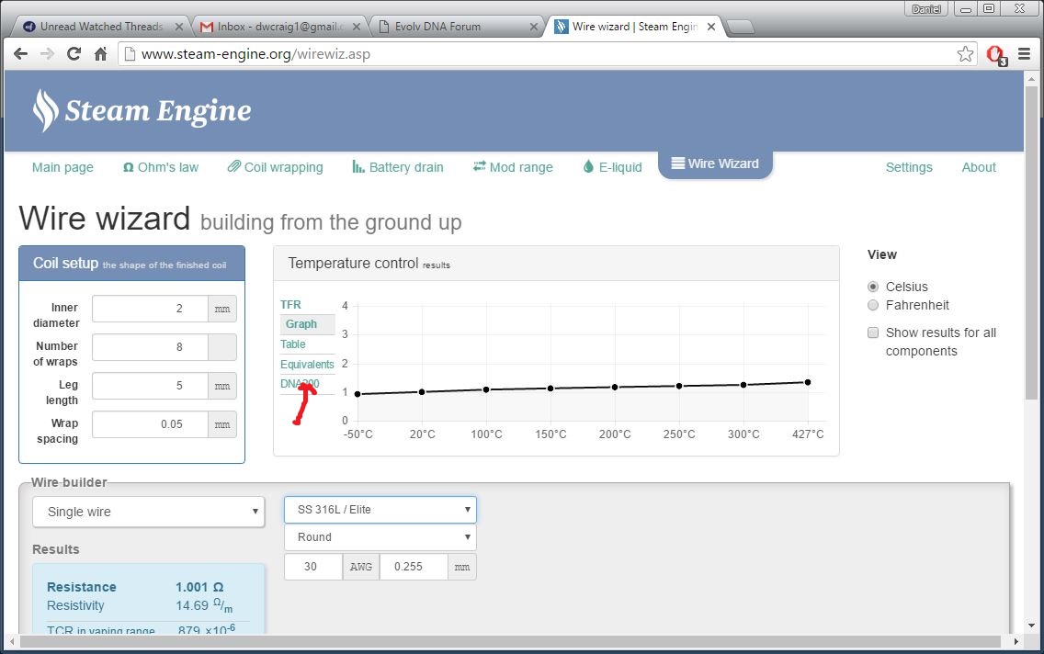Screen dimensions: 1044x654
Task: Open the Chrome hamburger menu
Action: pos(1024,54)
